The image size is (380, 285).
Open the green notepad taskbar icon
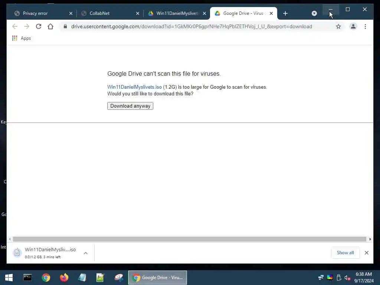tap(100, 278)
